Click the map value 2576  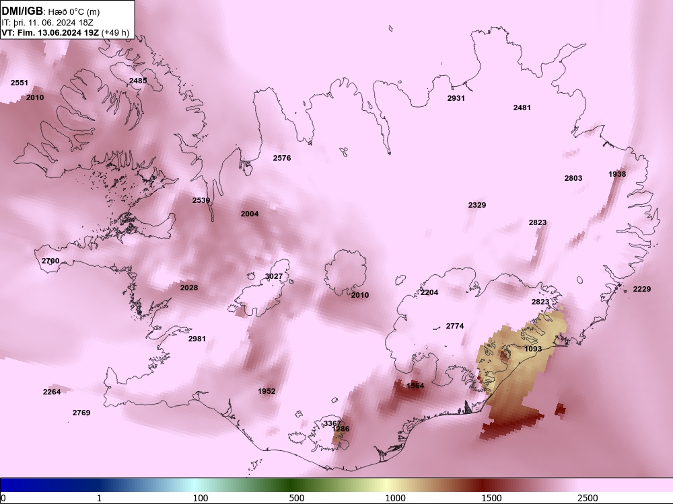click(282, 158)
